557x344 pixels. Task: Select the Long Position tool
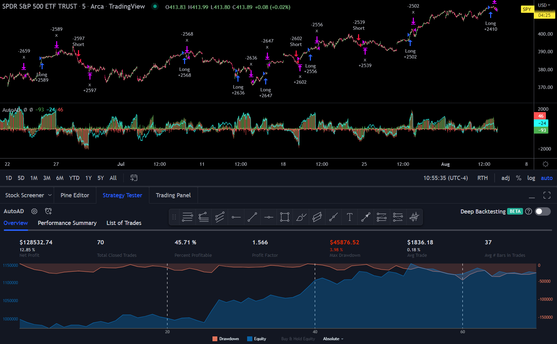click(382, 217)
